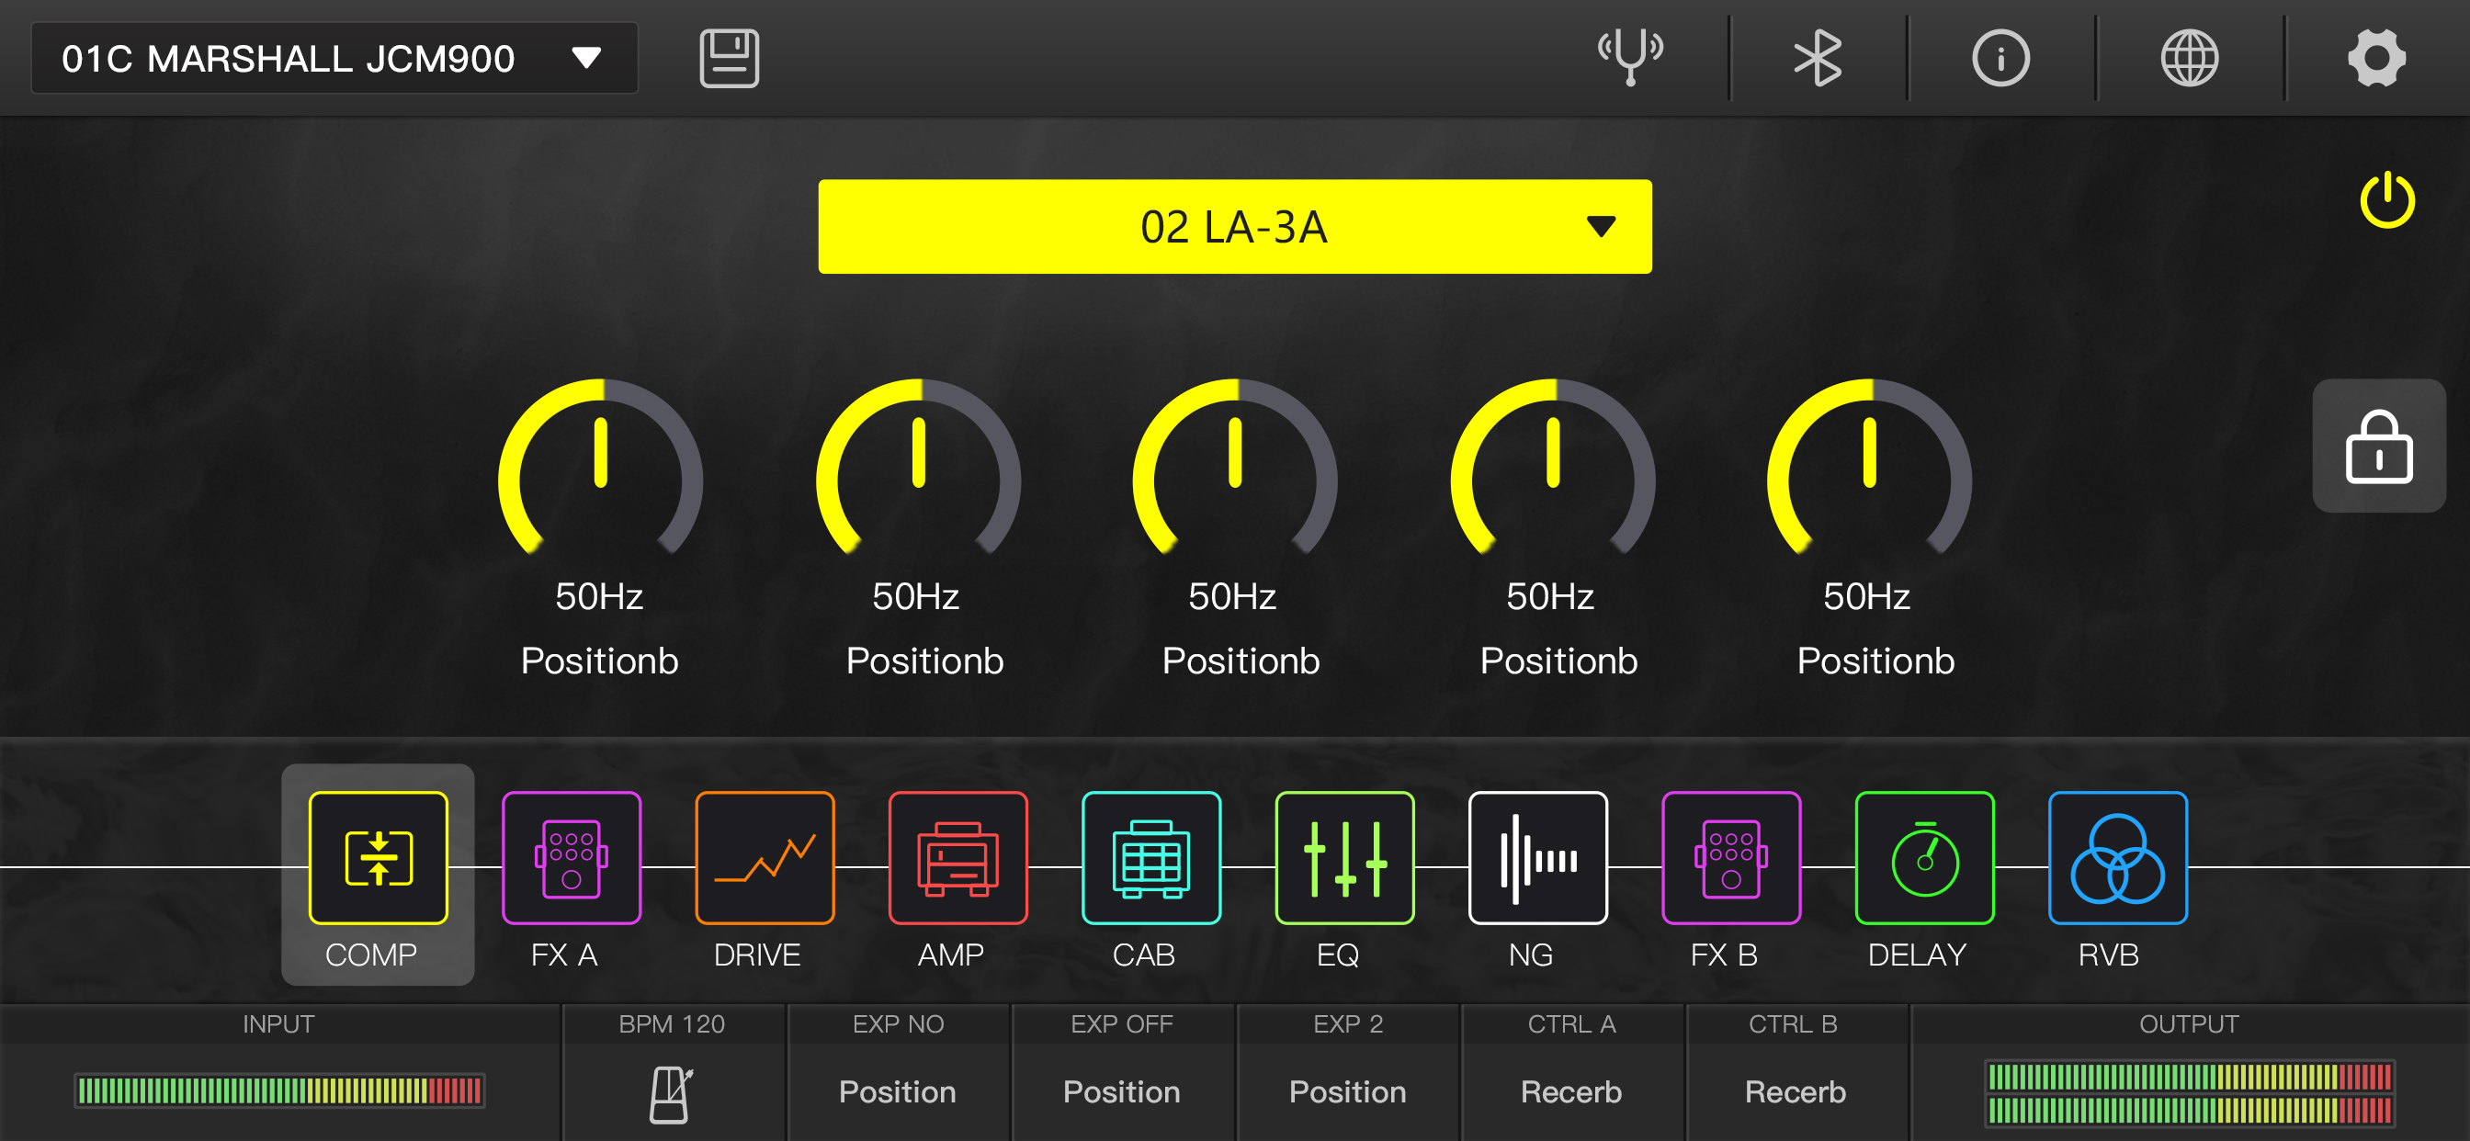
Task: Click the globe language icon
Action: point(2189,59)
